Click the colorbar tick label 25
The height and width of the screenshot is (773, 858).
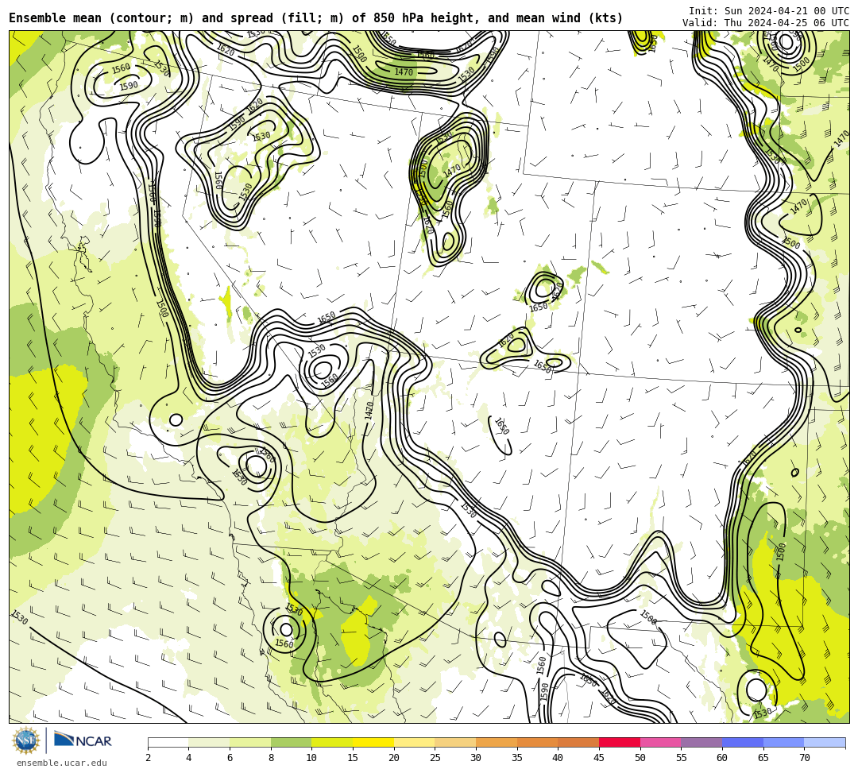[x=435, y=758]
